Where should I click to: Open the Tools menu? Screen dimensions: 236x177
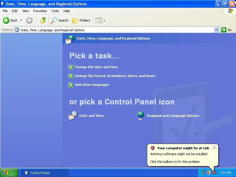[x=55, y=11]
